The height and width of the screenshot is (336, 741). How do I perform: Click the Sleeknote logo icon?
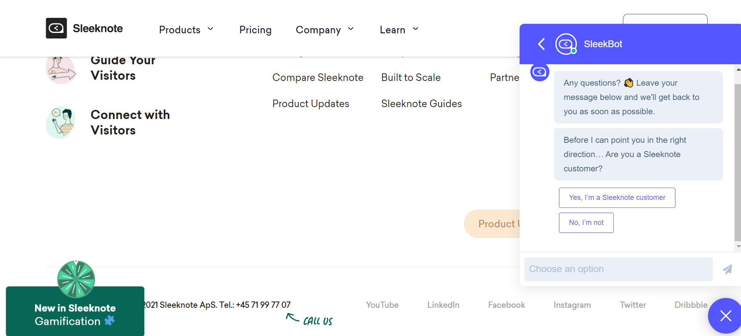coord(56,28)
